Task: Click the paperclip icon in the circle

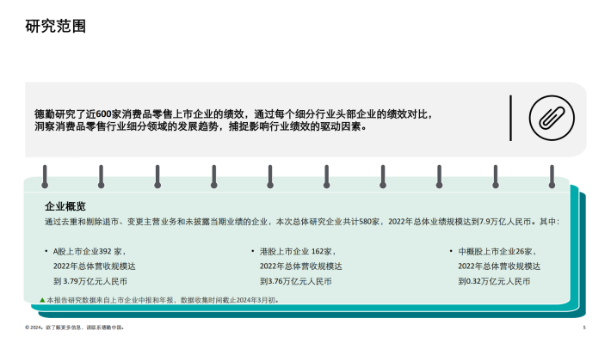Action: 552,118
